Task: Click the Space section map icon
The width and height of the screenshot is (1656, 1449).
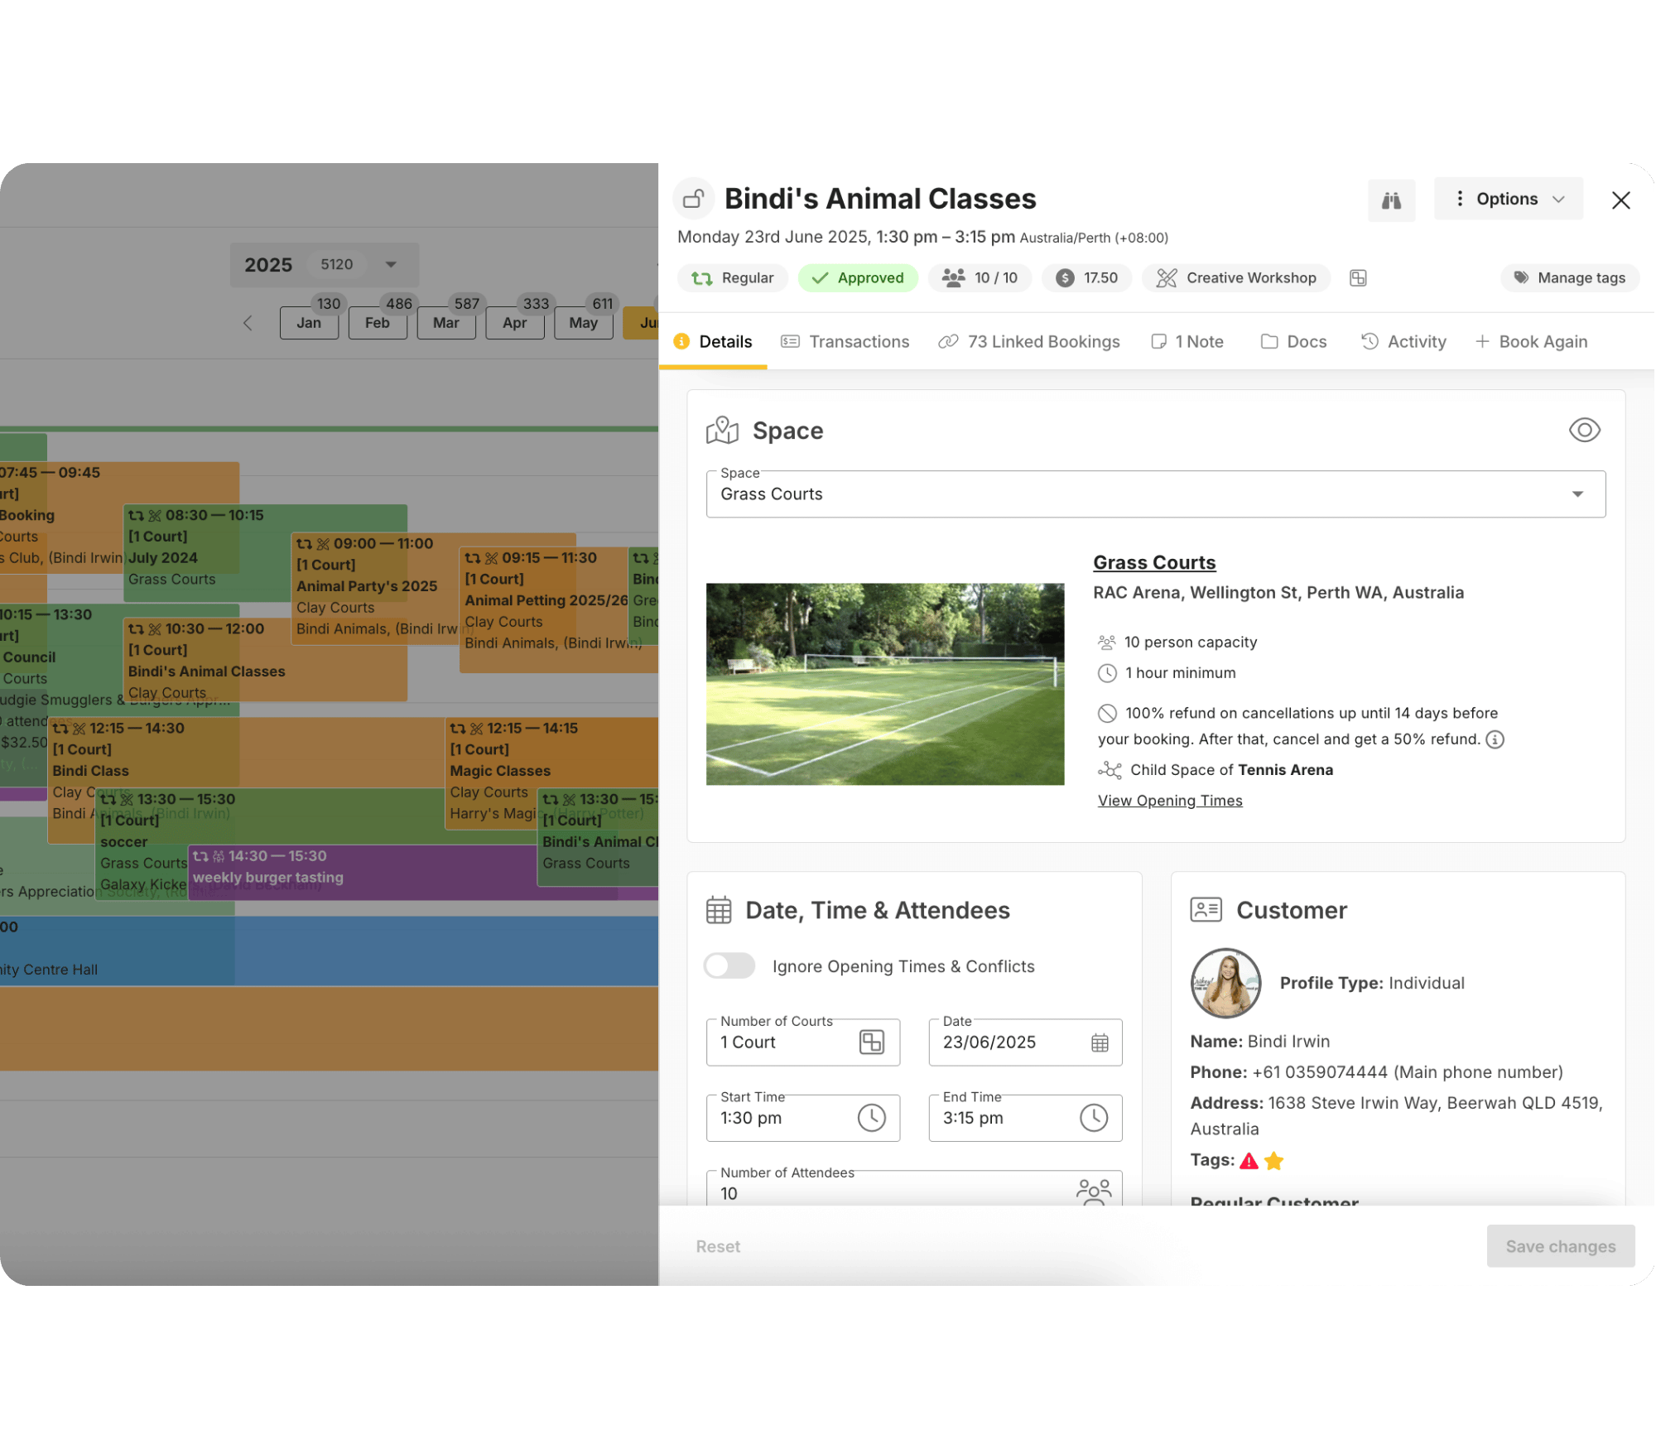Action: pyautogui.click(x=721, y=431)
